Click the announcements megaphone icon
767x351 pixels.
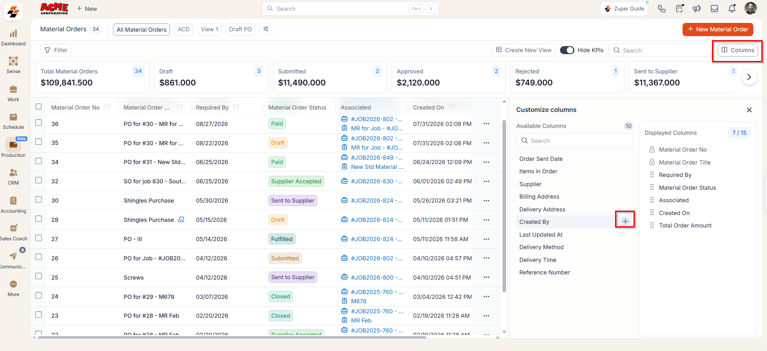coord(697,8)
